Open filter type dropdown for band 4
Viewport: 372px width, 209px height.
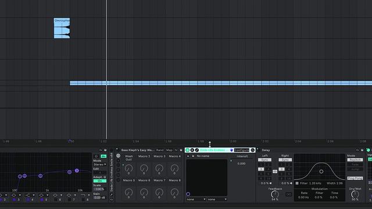coord(30,195)
